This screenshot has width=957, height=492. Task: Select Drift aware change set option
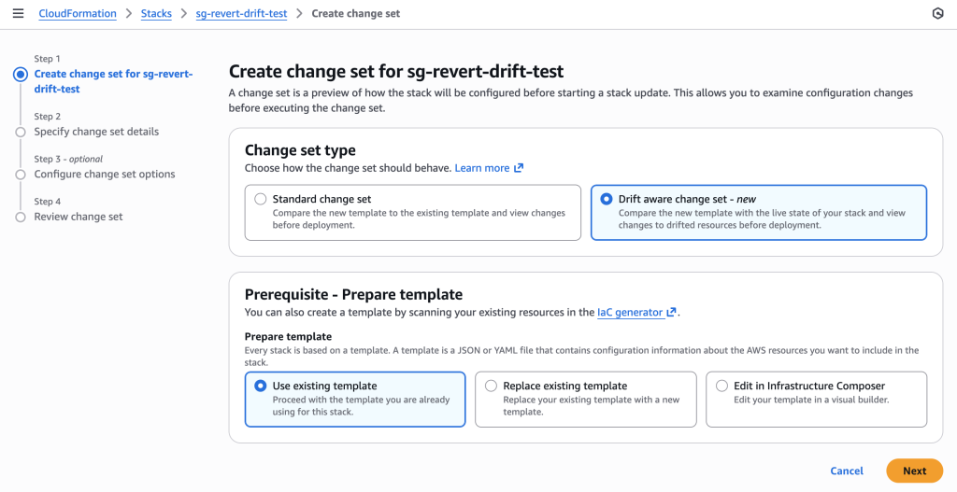click(607, 199)
